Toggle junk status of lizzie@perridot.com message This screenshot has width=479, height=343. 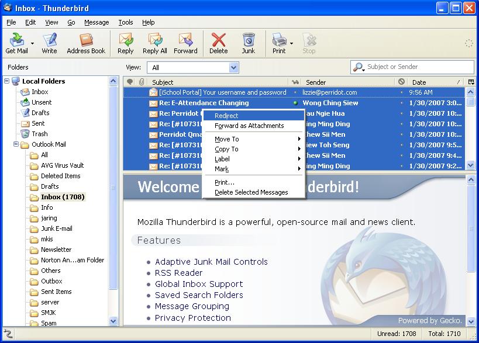[x=401, y=92]
